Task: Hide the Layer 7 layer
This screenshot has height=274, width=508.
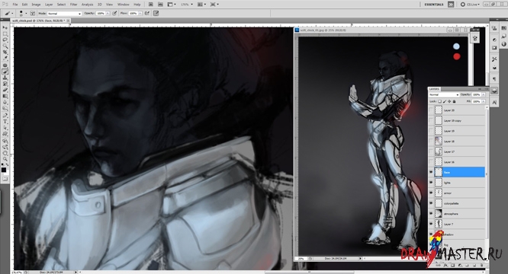Action: click(431, 224)
